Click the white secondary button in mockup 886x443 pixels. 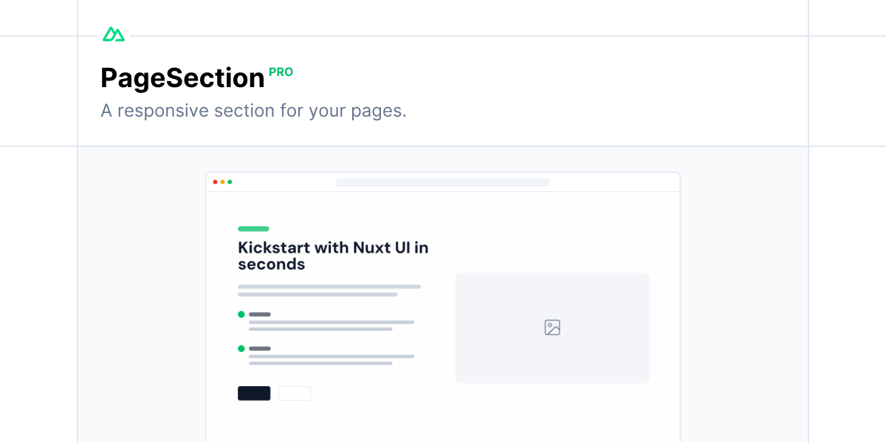click(295, 394)
